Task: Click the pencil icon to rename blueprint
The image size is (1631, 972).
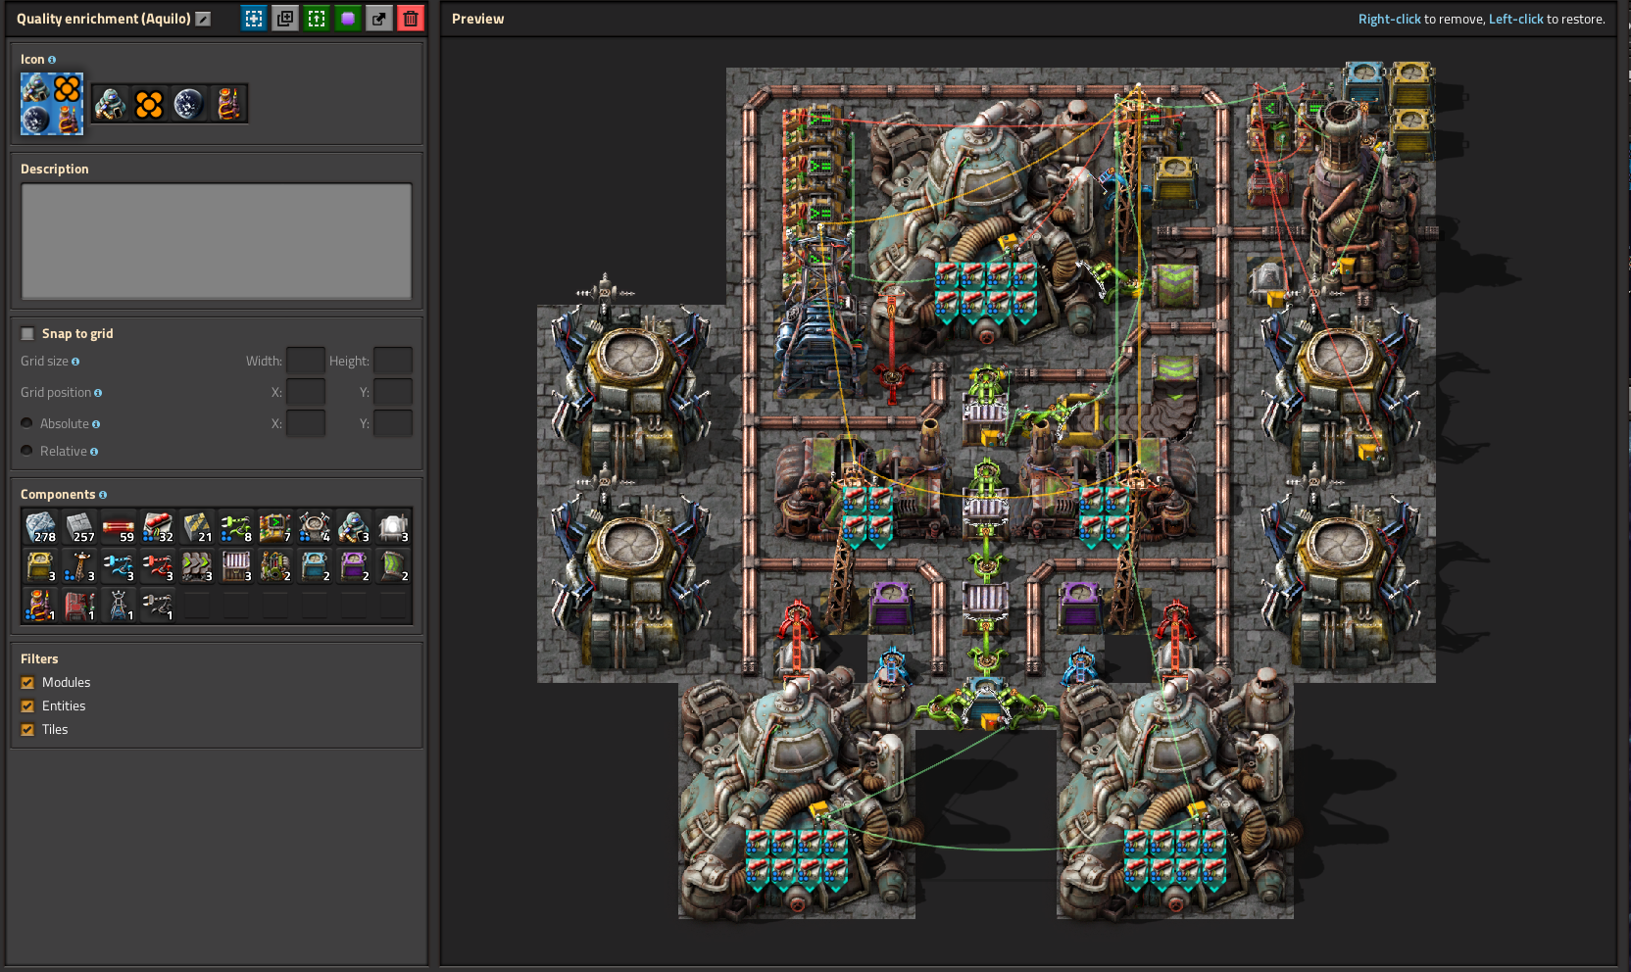Action: pos(203,19)
